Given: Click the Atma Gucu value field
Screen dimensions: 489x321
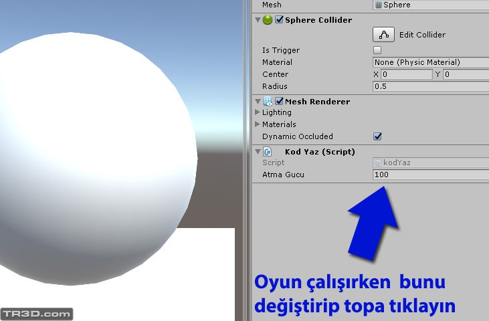Looking at the screenshot, I should pyautogui.click(x=431, y=175).
